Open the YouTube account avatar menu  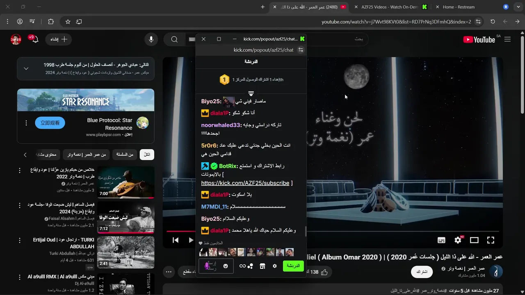[16, 39]
